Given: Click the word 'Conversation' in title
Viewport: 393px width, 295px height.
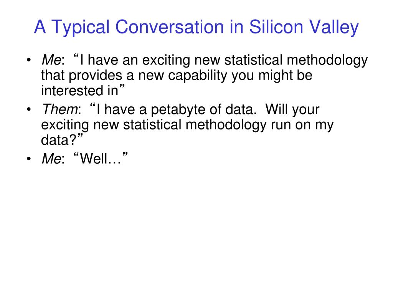Looking at the screenshot, I should 169,27.
